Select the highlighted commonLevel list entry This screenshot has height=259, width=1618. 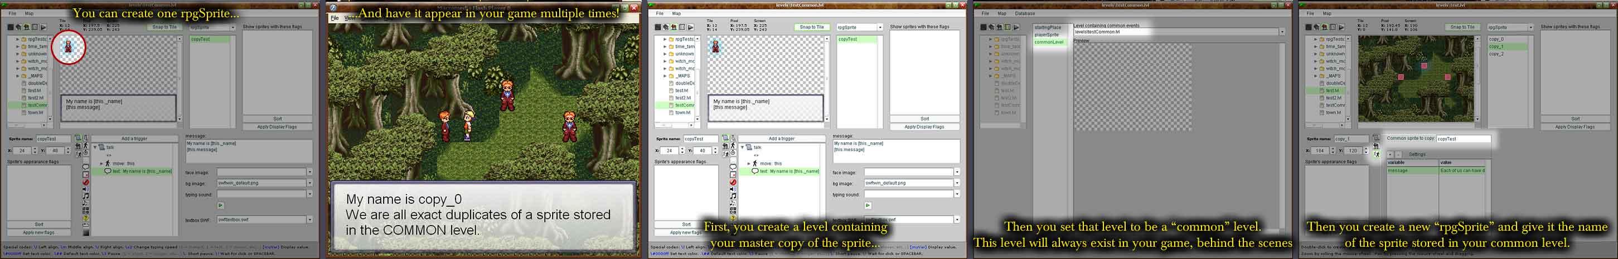pos(1049,42)
